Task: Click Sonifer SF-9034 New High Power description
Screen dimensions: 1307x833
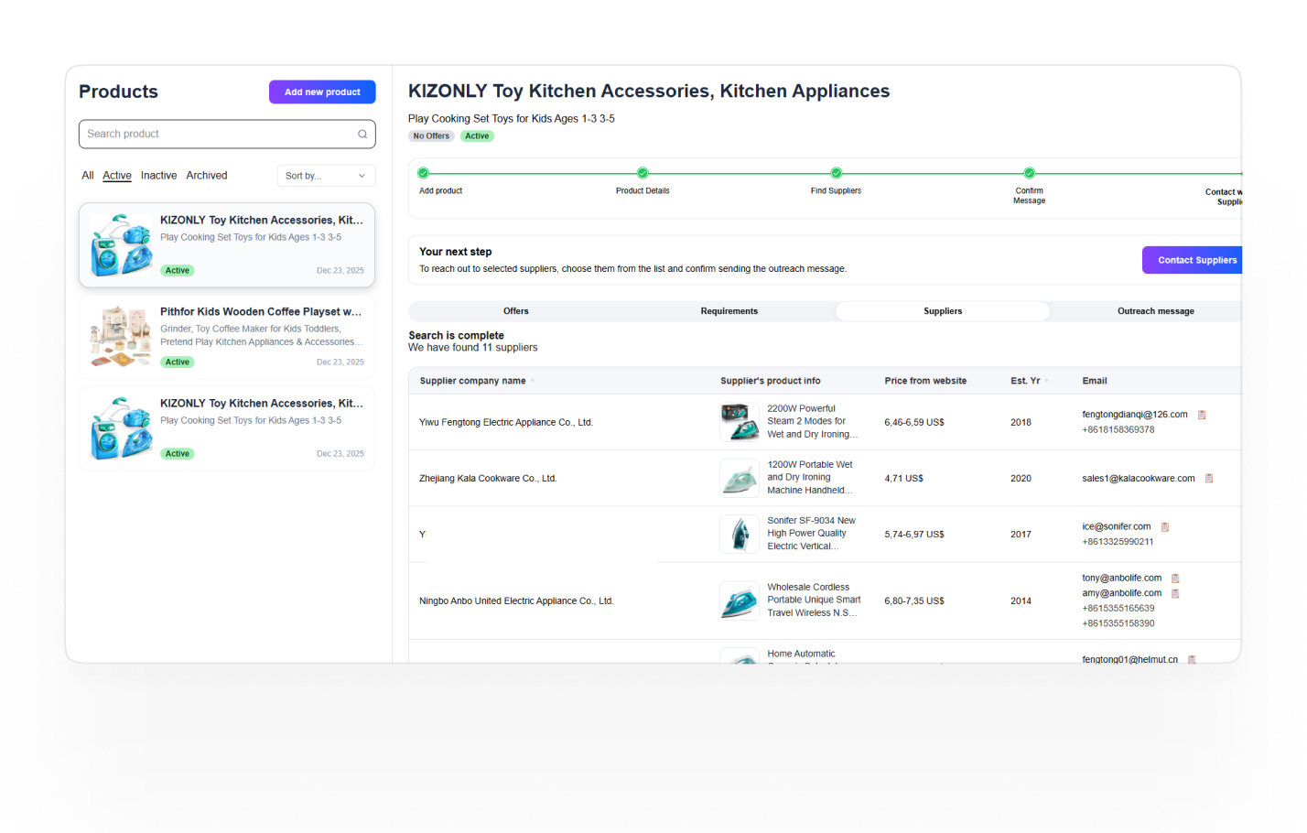Action: pos(812,534)
